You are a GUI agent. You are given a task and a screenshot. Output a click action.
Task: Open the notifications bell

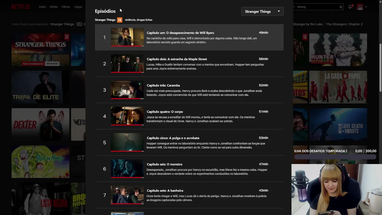pyautogui.click(x=350, y=7)
